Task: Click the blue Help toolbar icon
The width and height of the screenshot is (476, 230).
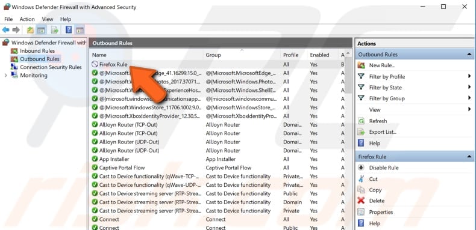Action: (69, 29)
